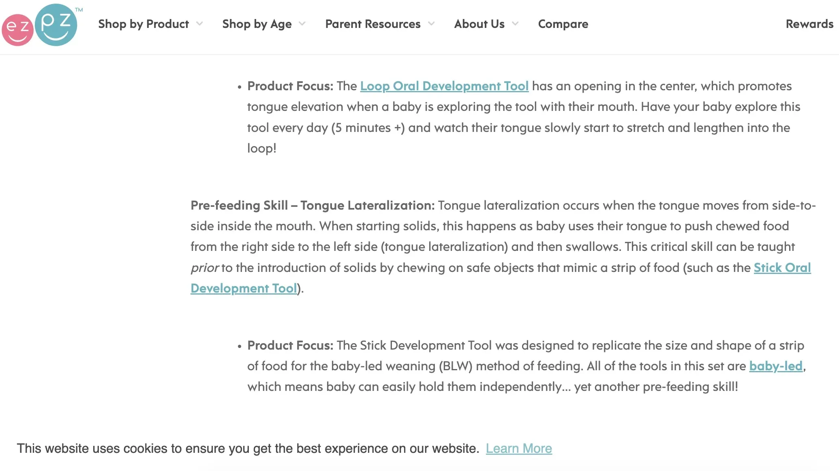The width and height of the screenshot is (839, 471).
Task: Click the cookie notice message text
Action: pos(248,449)
